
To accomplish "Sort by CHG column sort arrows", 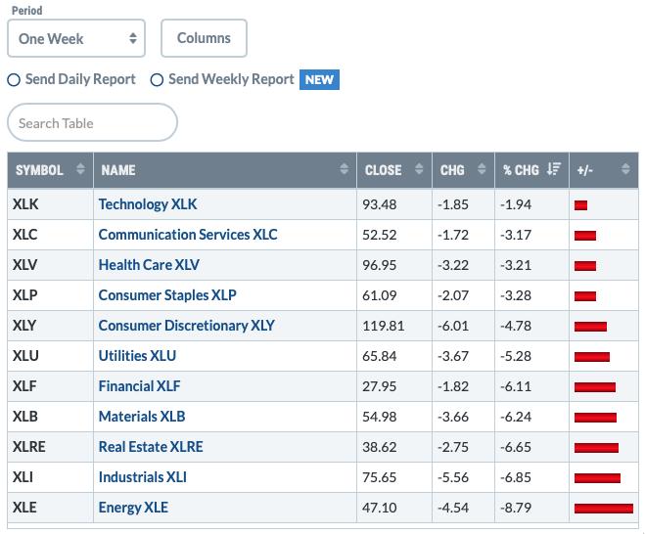I will coord(482,169).
